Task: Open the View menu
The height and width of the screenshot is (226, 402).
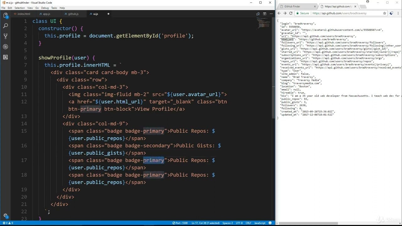Action: pos(30,8)
